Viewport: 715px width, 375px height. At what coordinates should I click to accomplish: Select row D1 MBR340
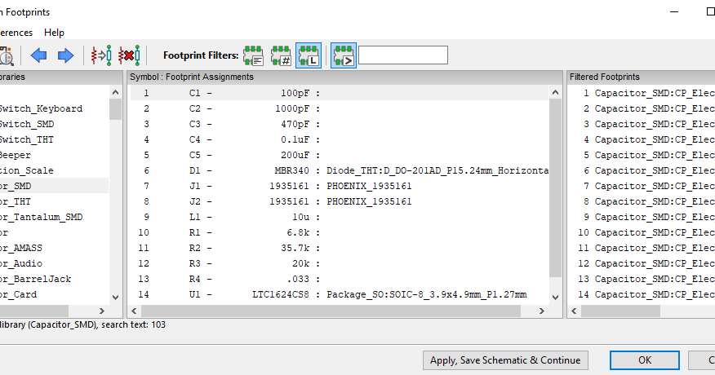point(340,170)
